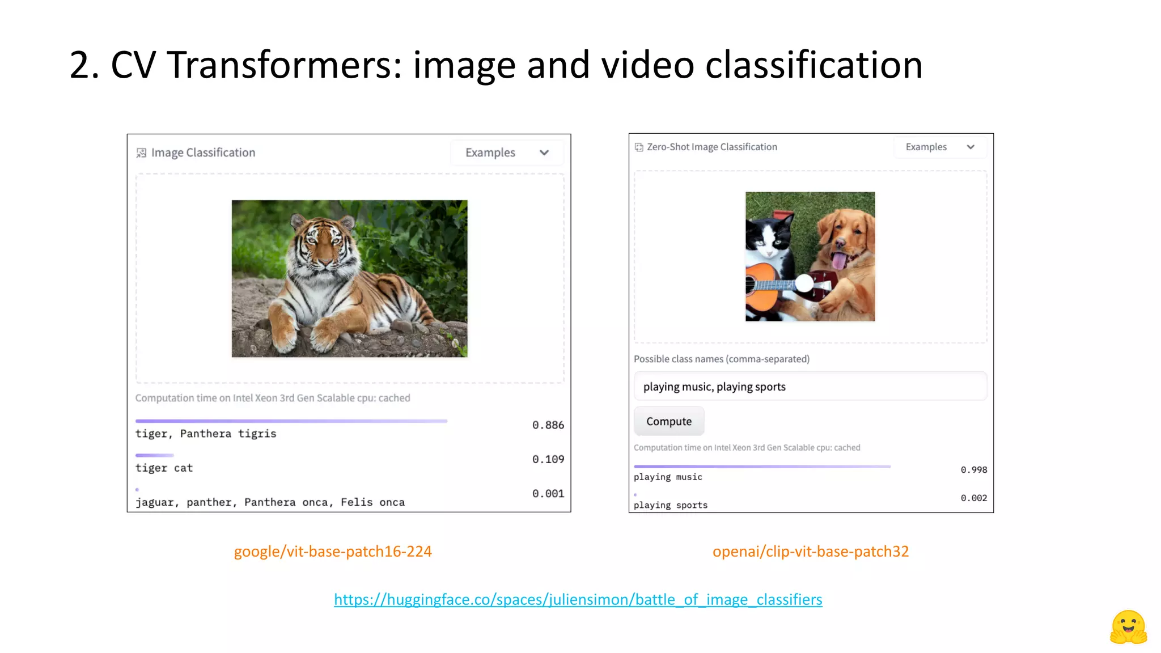Click chevron arrow in Zero-Shot Examples
The image size is (1161, 653).
pyautogui.click(x=971, y=147)
